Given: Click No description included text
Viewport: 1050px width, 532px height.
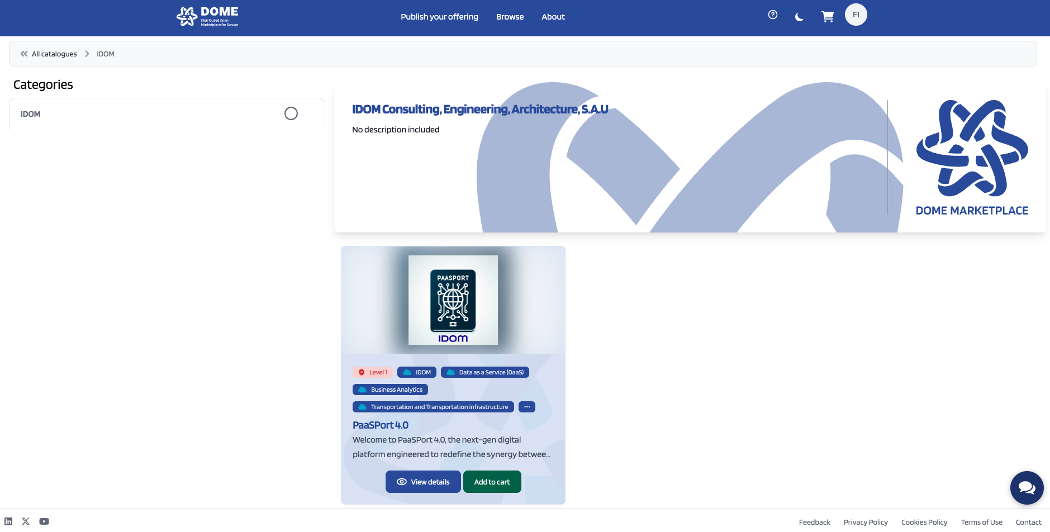Looking at the screenshot, I should 396,130.
